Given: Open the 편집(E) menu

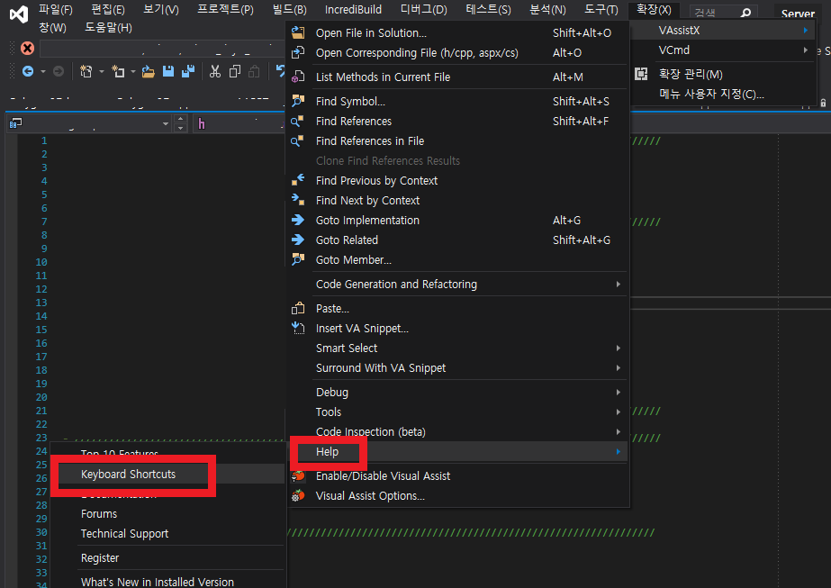Looking at the screenshot, I should pyautogui.click(x=108, y=10).
